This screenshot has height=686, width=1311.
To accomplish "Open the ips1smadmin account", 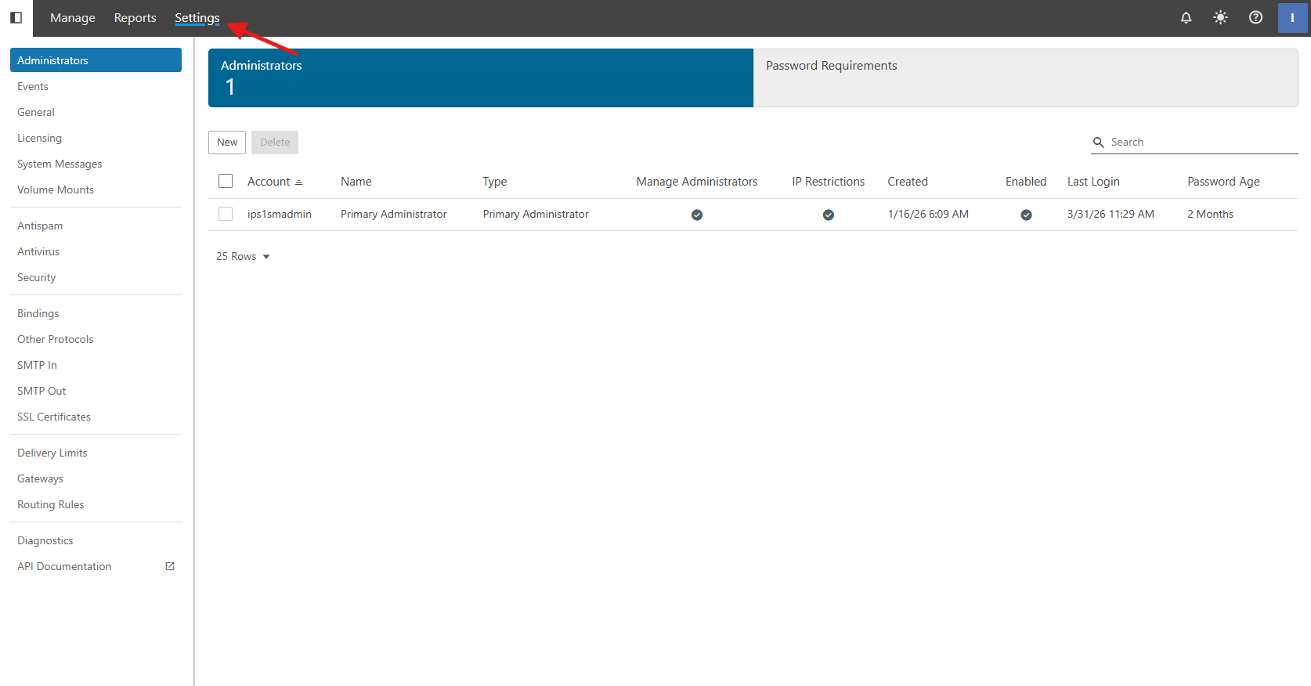I will pos(280,214).
